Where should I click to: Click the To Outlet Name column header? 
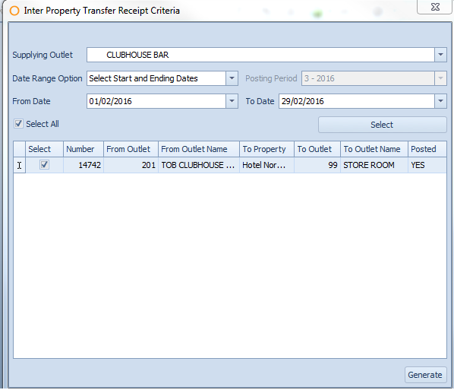pos(374,149)
